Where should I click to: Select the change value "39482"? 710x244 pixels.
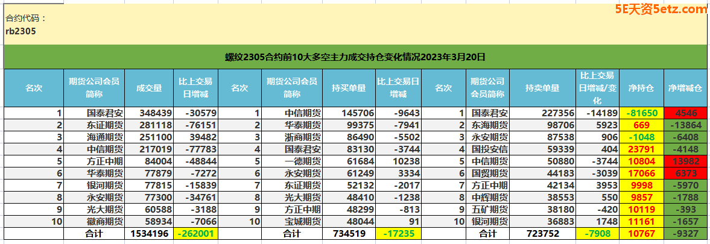coord(195,137)
